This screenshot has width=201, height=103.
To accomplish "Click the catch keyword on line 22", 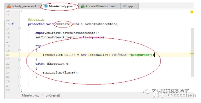I will coord(40,64).
